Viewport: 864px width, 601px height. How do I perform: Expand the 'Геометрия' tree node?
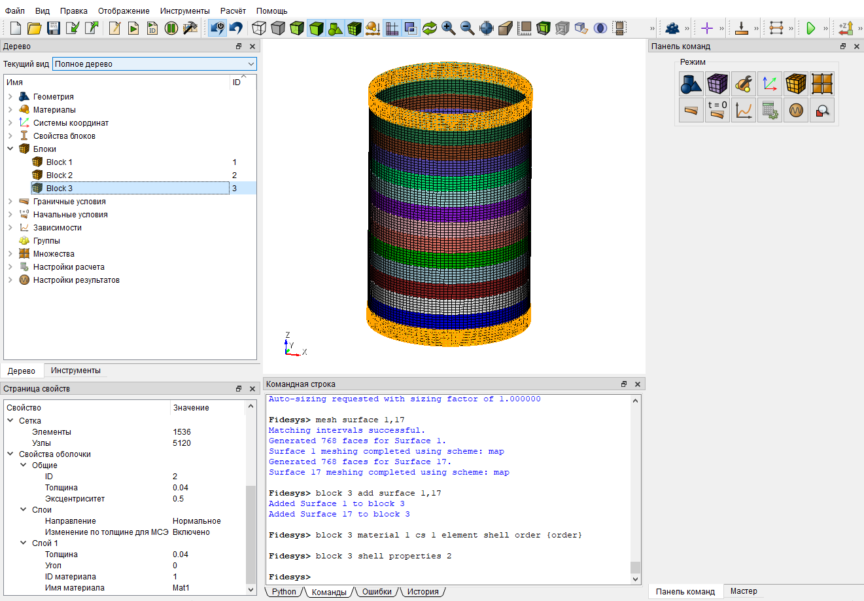[10, 97]
